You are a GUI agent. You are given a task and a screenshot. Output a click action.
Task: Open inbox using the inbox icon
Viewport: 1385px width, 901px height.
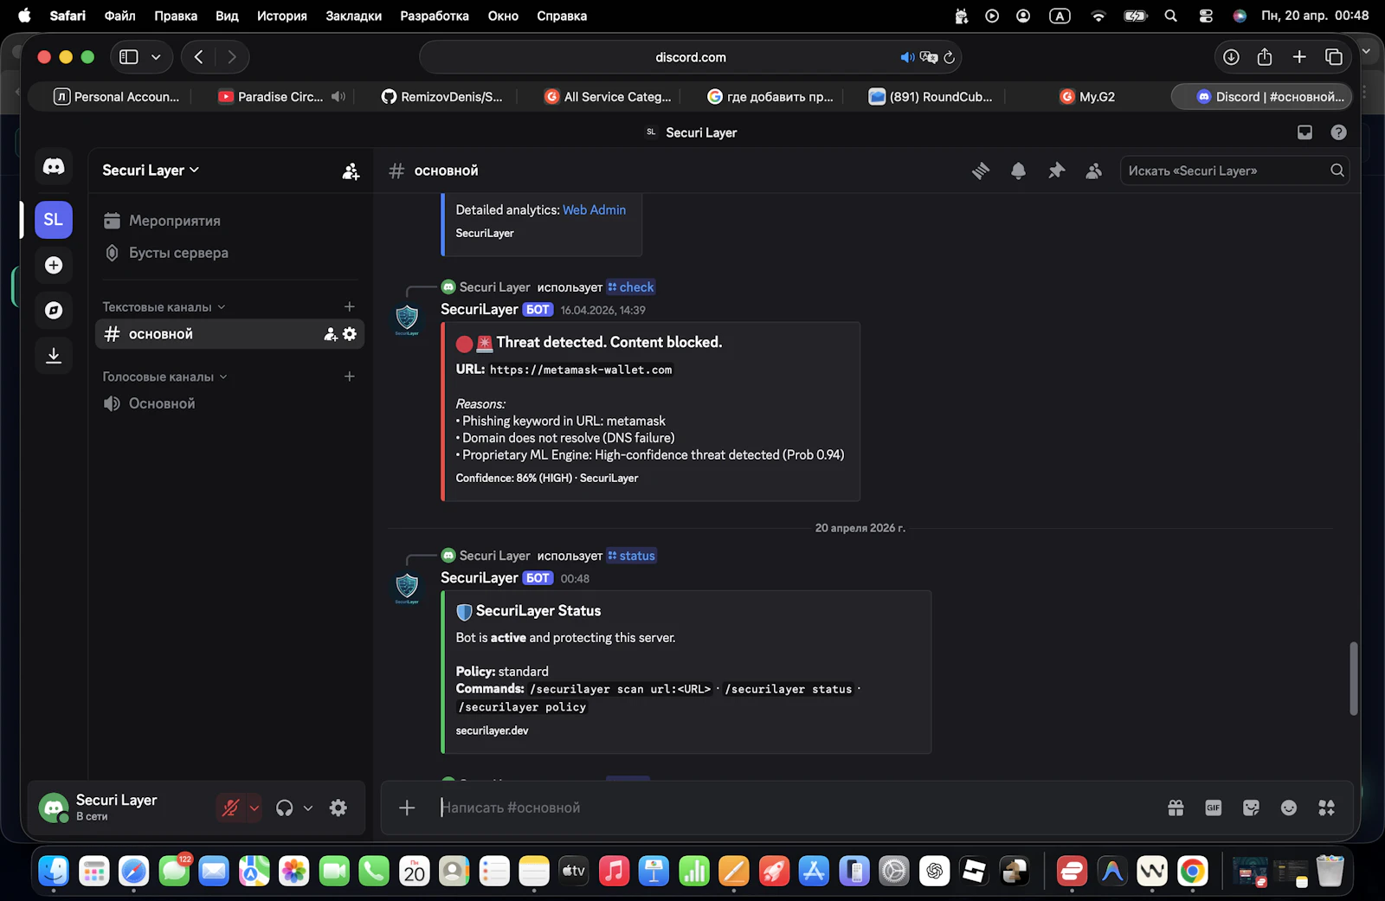(x=1304, y=132)
